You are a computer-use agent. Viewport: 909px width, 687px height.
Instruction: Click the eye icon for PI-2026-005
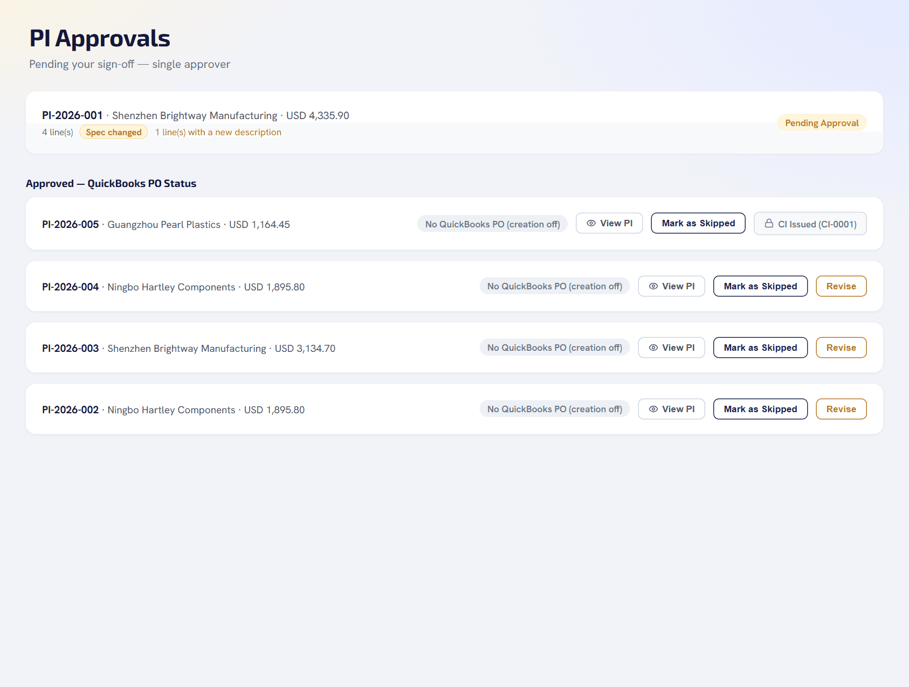pos(591,223)
